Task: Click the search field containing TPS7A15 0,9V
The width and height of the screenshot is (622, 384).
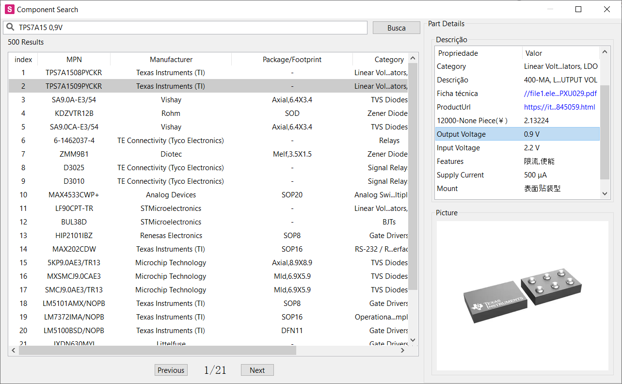Action: click(x=185, y=28)
